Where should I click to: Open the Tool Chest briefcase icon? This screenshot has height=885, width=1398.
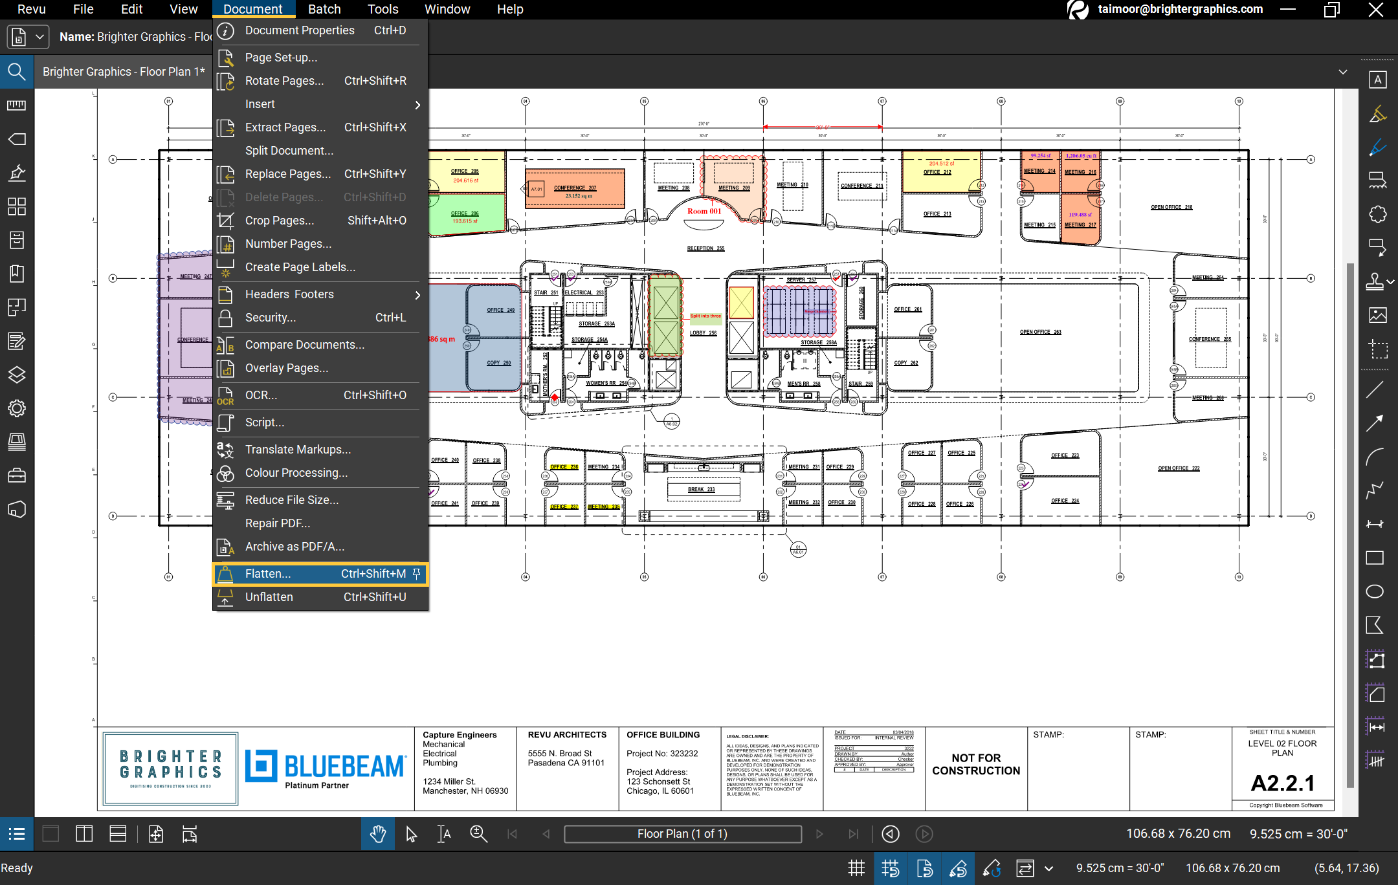coord(17,475)
